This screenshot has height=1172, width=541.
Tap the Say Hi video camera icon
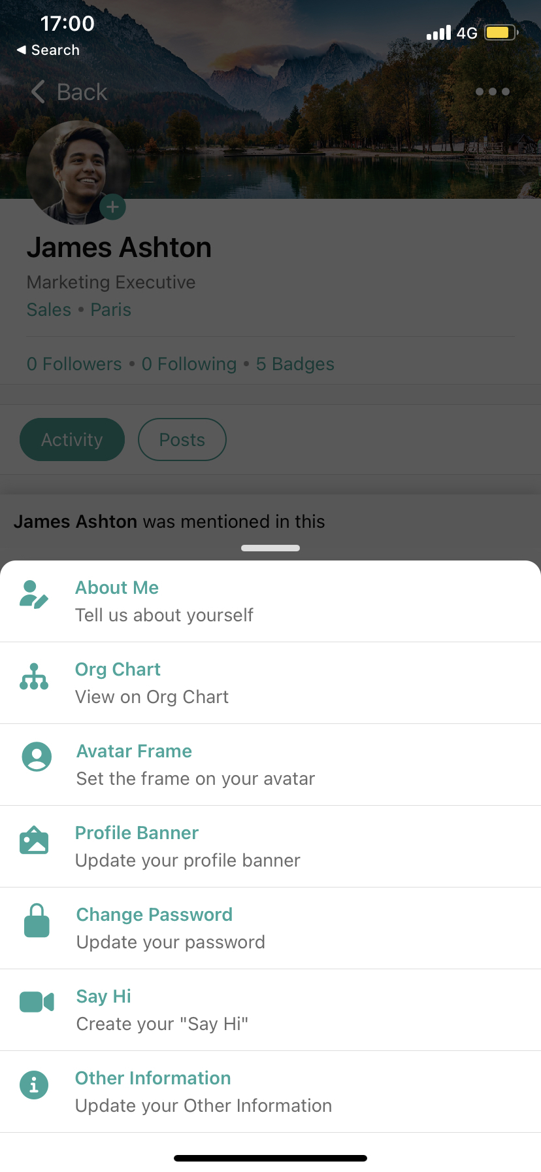37,1002
